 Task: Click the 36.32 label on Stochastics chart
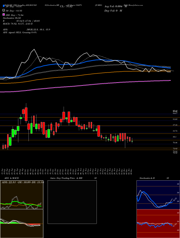174,199
